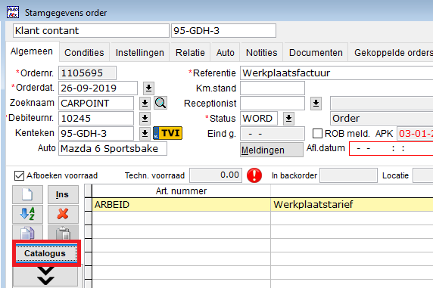Screen dimensions: 433x288
Task: Open the Orderdat. date dropdown arrow
Action: 148,88
